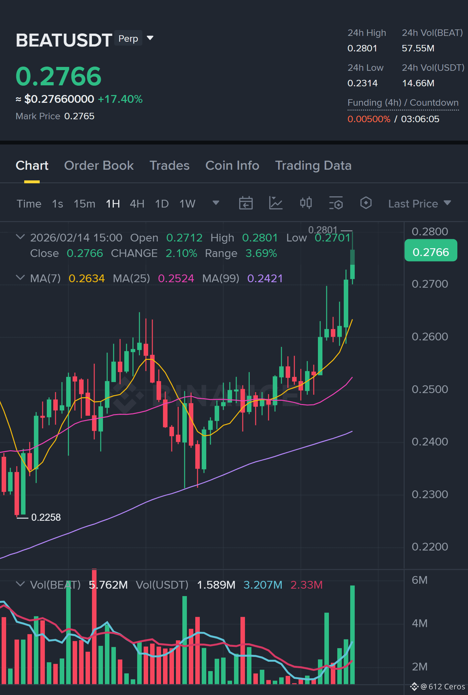Image resolution: width=468 pixels, height=695 pixels.
Task: Select the 15m time interval
Action: (x=85, y=204)
